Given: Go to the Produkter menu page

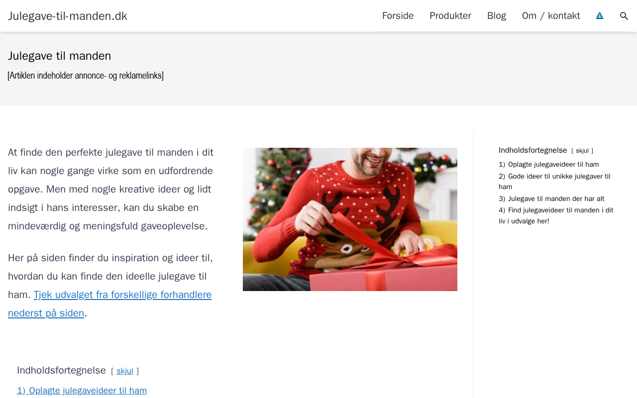Looking at the screenshot, I should pos(450,16).
